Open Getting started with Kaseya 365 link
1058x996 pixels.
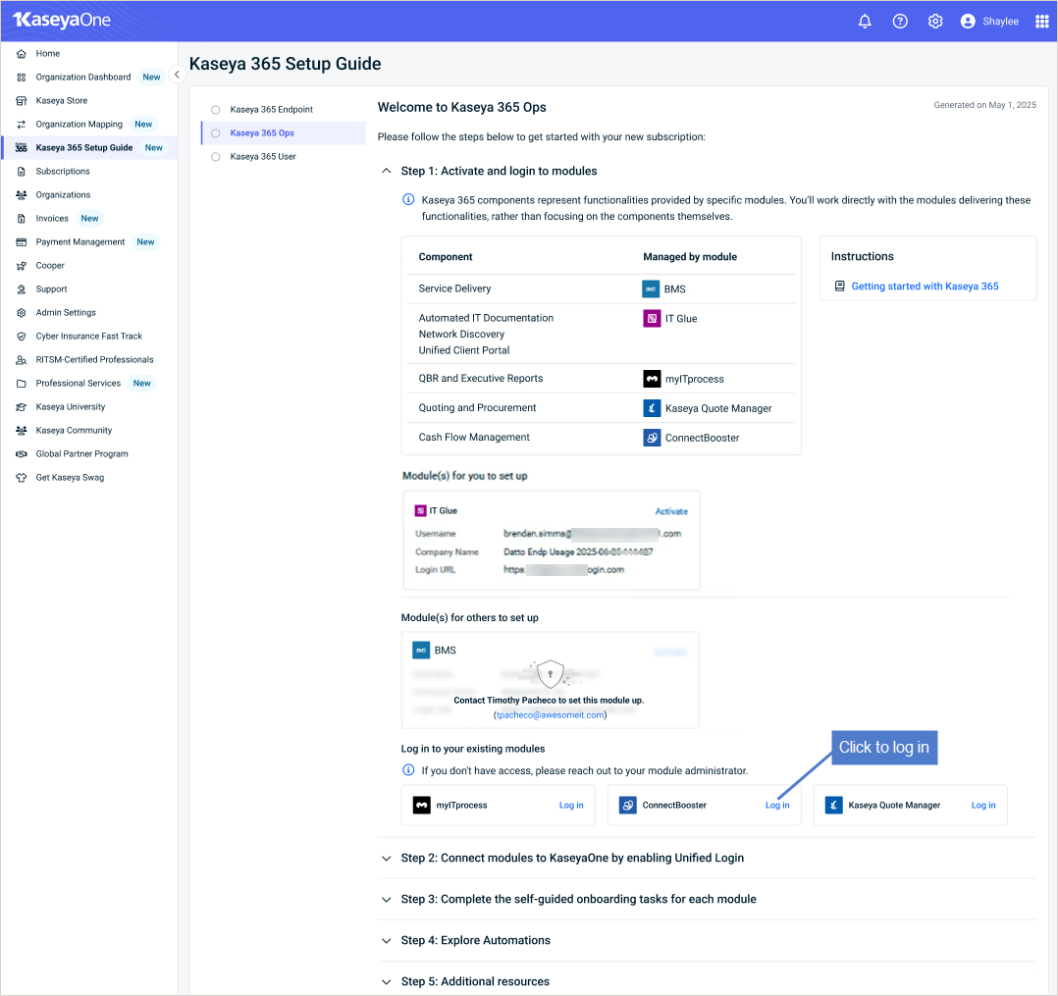pos(925,287)
